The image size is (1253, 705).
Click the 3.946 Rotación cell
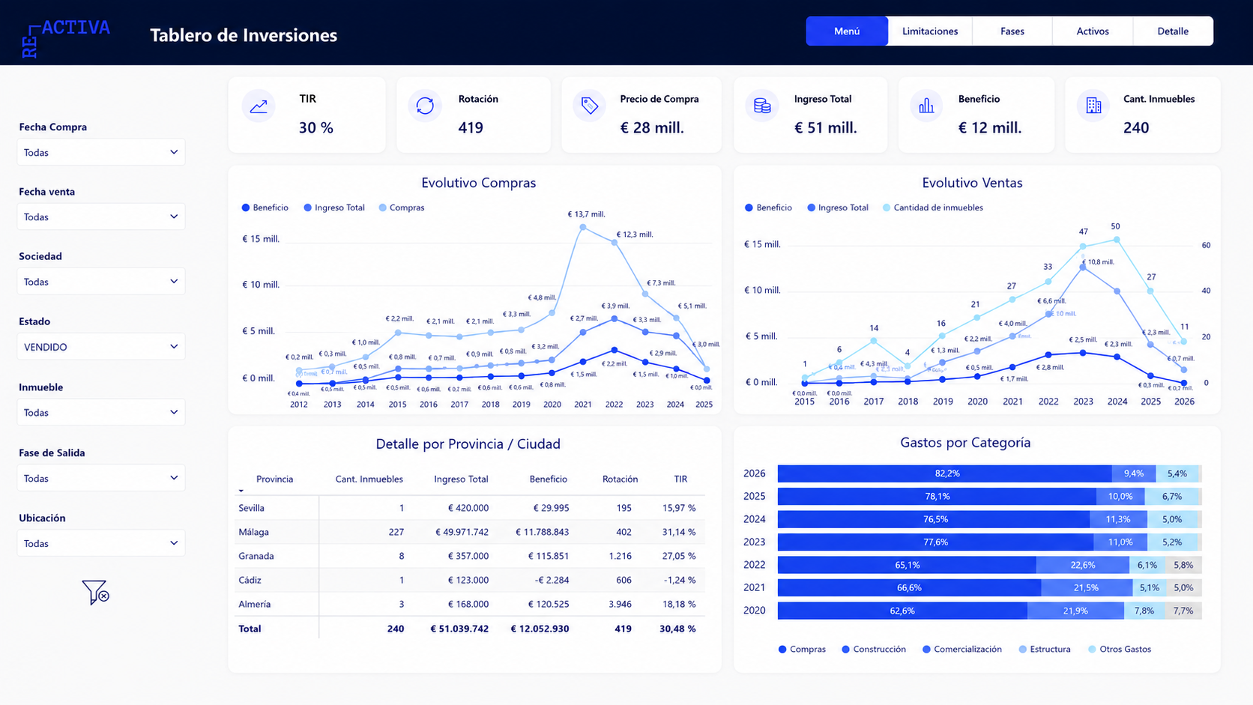click(620, 604)
